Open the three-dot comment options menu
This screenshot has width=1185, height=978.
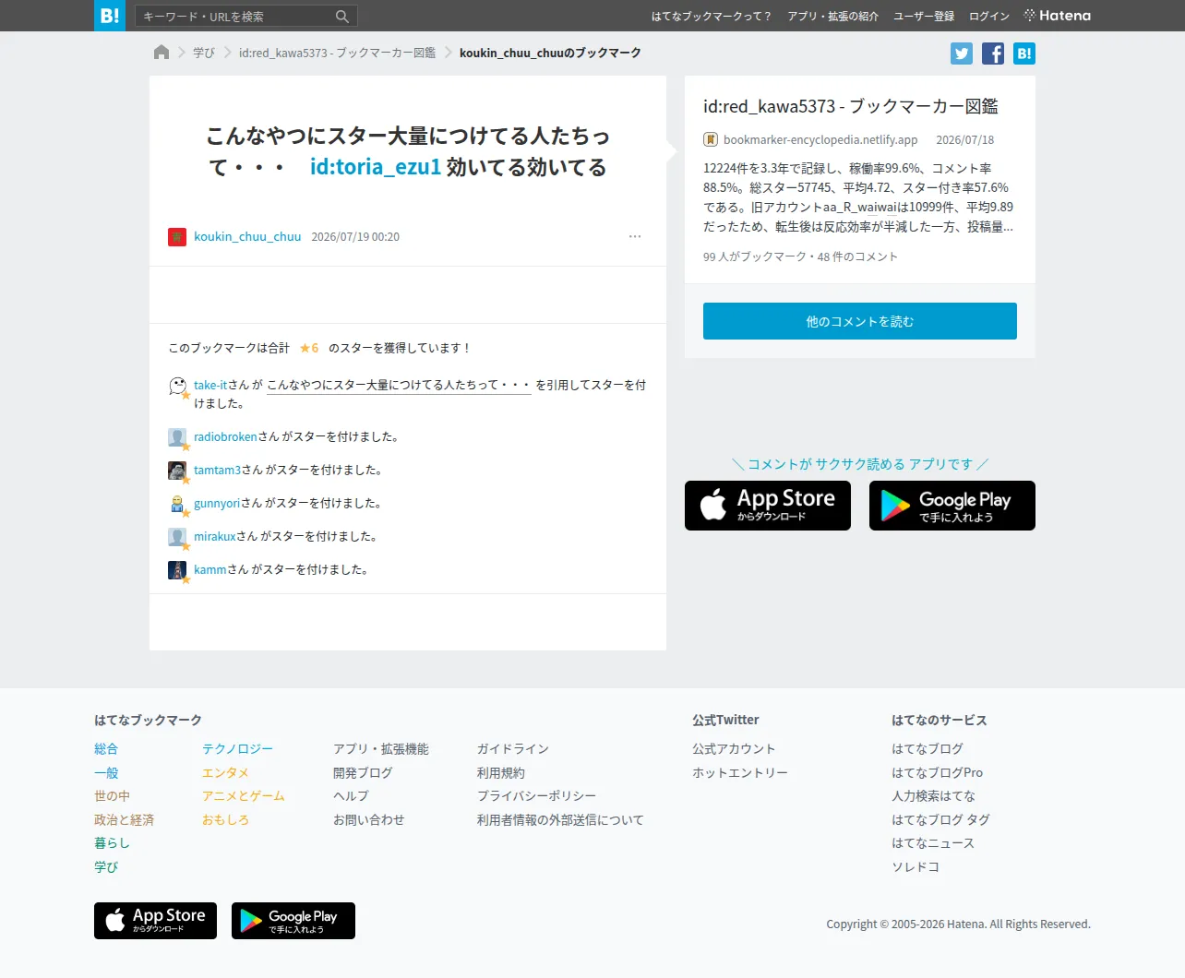pyautogui.click(x=635, y=237)
